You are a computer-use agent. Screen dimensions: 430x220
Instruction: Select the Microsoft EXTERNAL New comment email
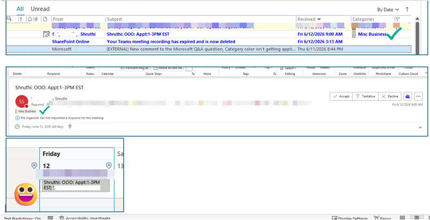tap(208, 49)
